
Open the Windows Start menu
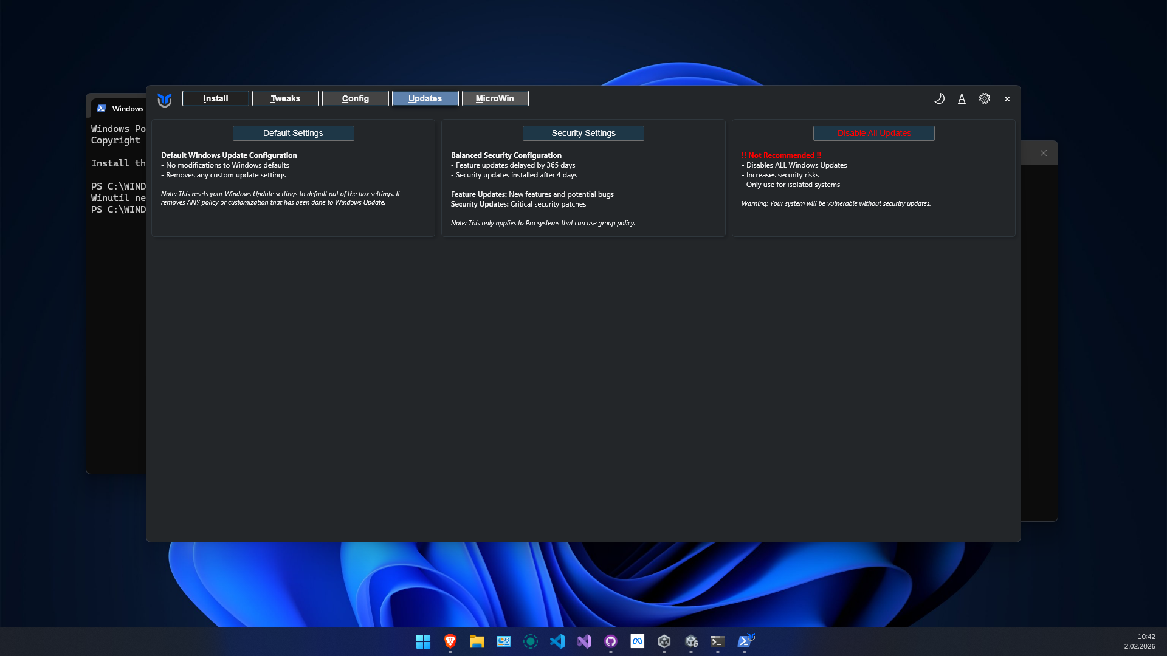coord(423,641)
